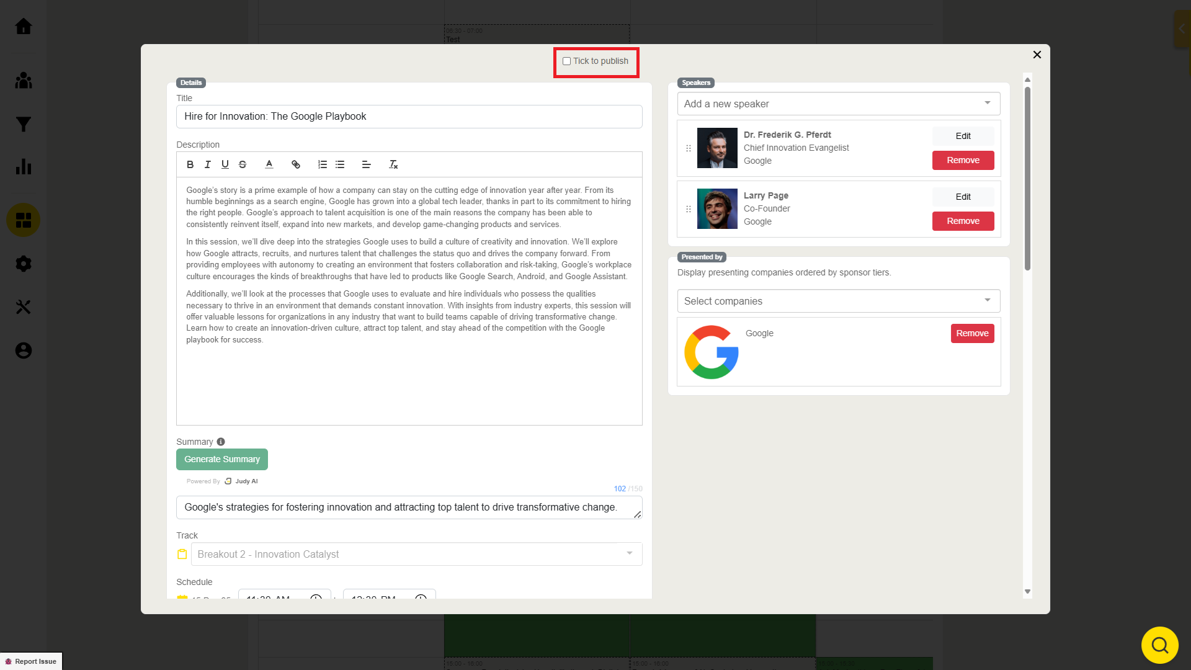Apply italic formatting in description editor
Screen dimensions: 1191x670
207,164
